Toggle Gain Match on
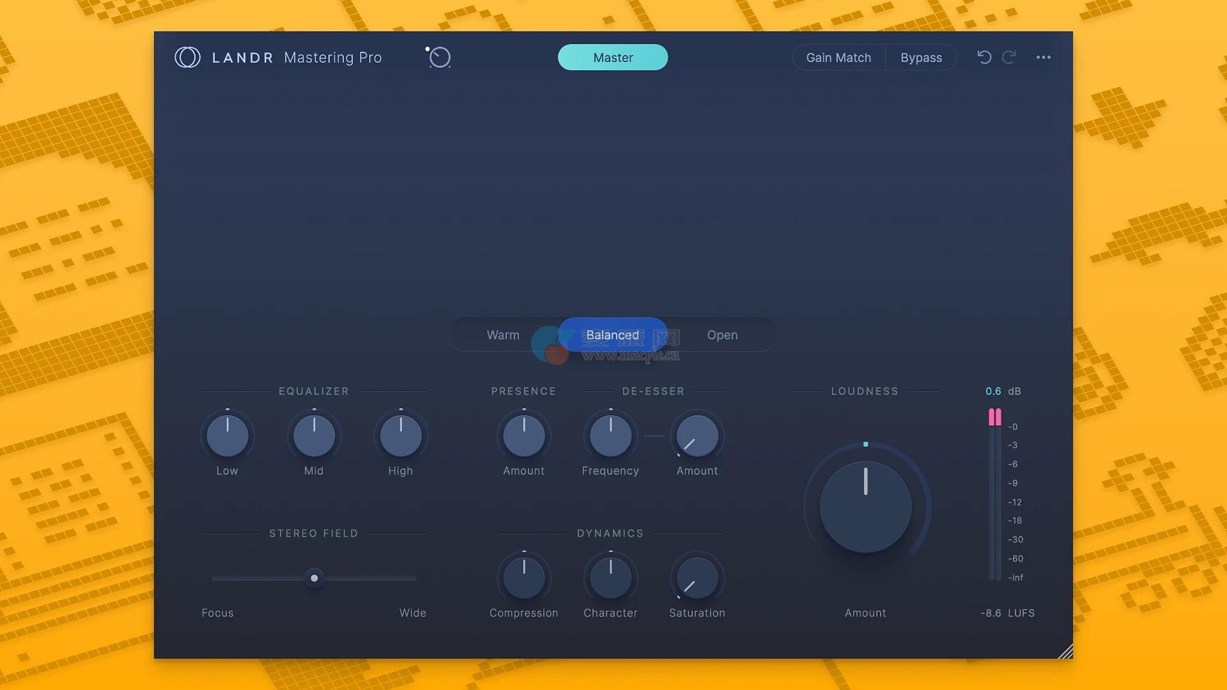The image size is (1227, 690). [838, 57]
